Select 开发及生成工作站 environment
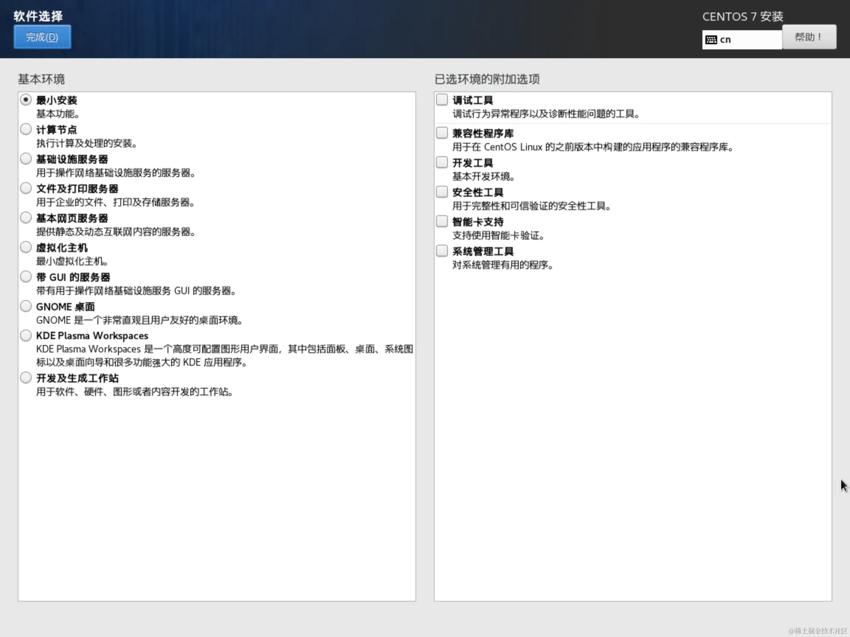The width and height of the screenshot is (850, 637). tap(26, 377)
